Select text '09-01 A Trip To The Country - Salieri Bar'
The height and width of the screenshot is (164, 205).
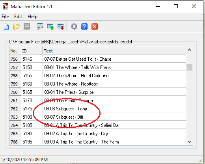82,125
